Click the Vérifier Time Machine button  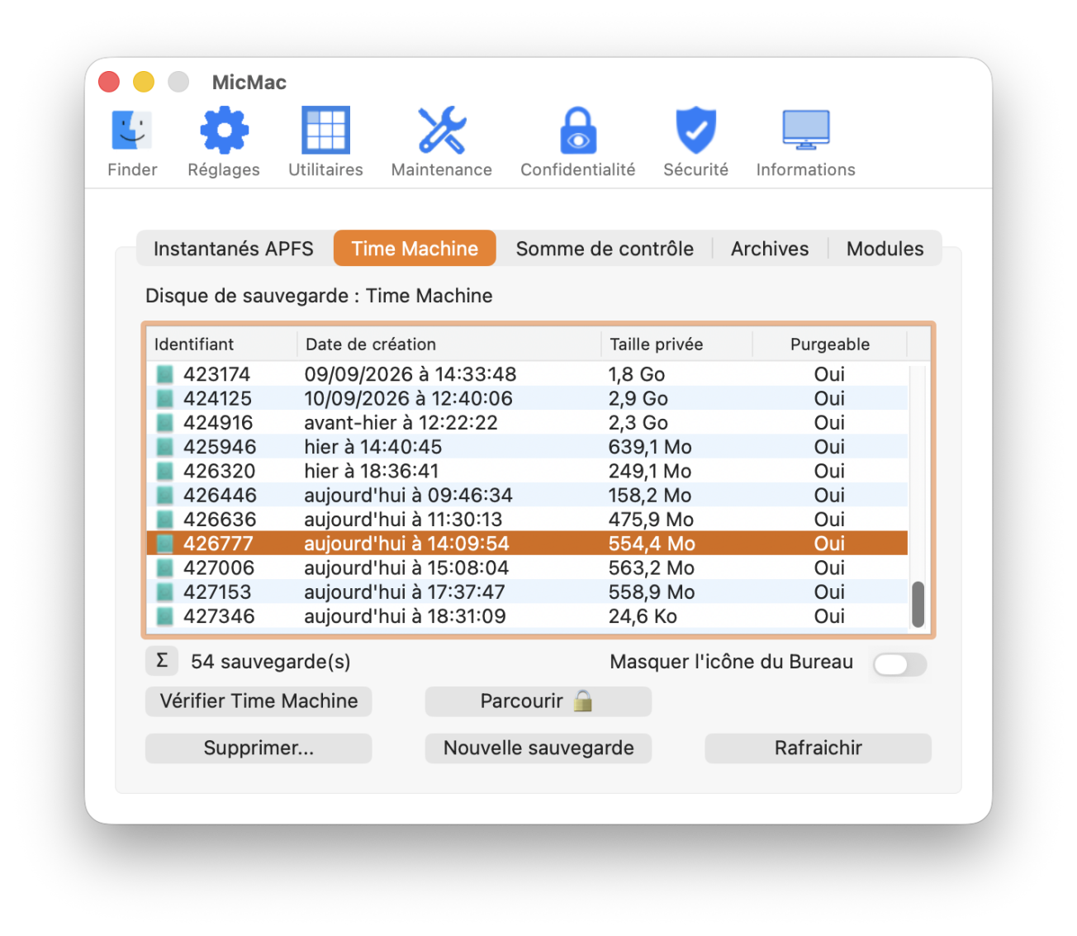(x=259, y=701)
